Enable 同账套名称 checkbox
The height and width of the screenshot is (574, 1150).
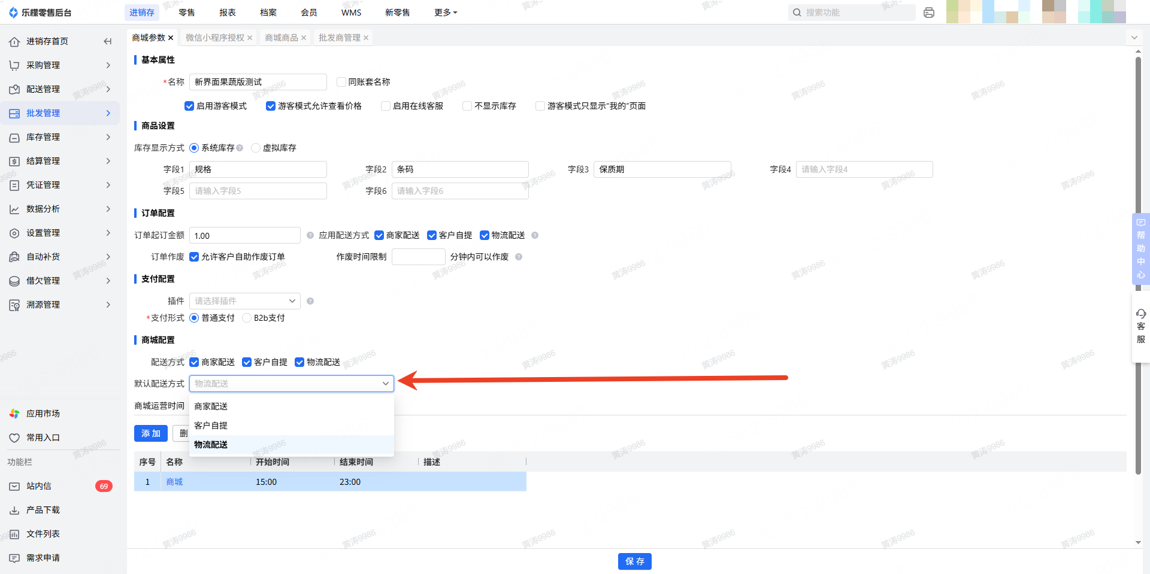point(341,82)
